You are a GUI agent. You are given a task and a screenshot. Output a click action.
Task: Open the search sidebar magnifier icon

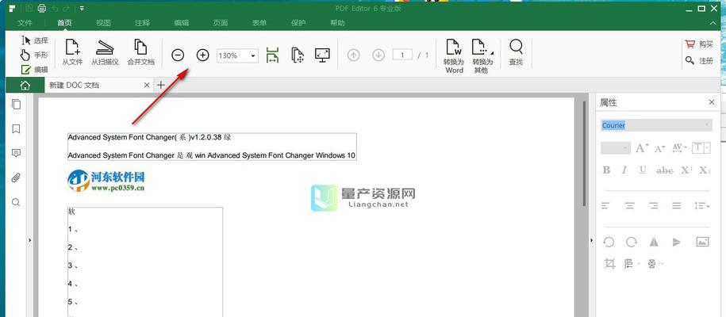point(16,202)
